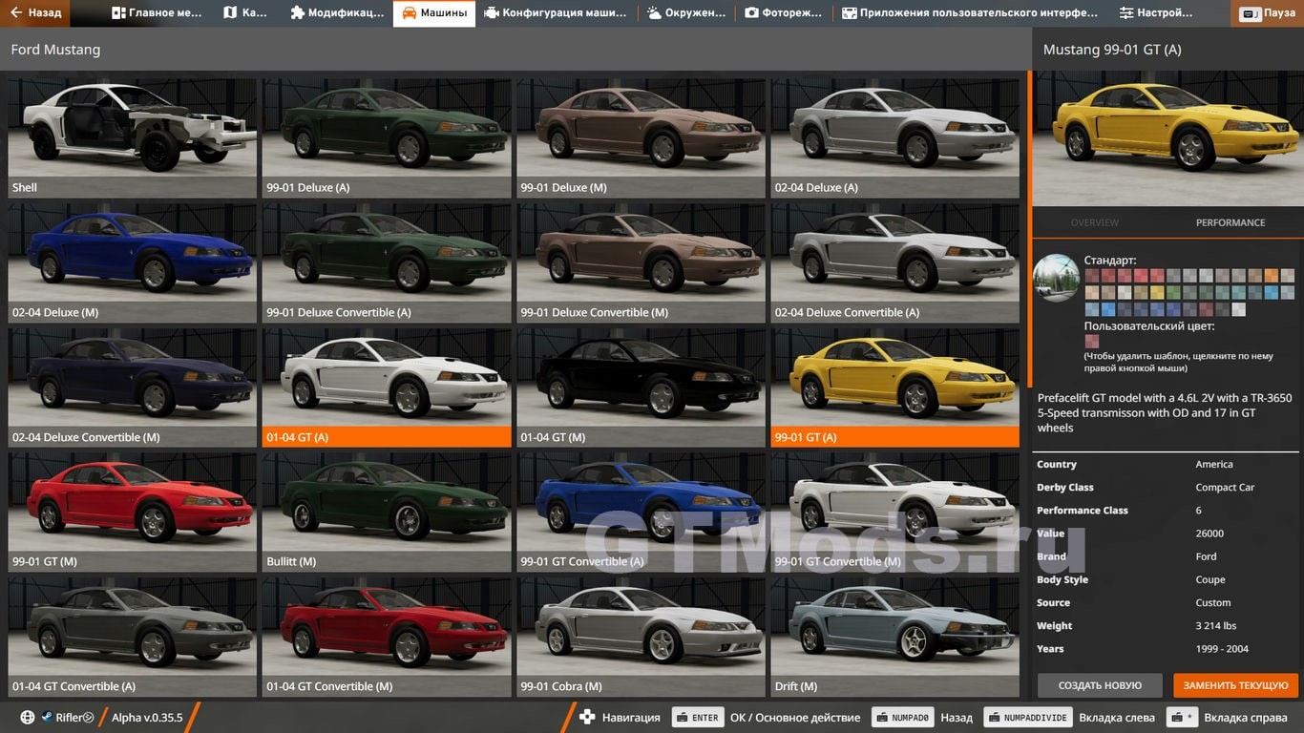Click the Ford Mustang heading
The image size is (1304, 733).
[55, 50]
